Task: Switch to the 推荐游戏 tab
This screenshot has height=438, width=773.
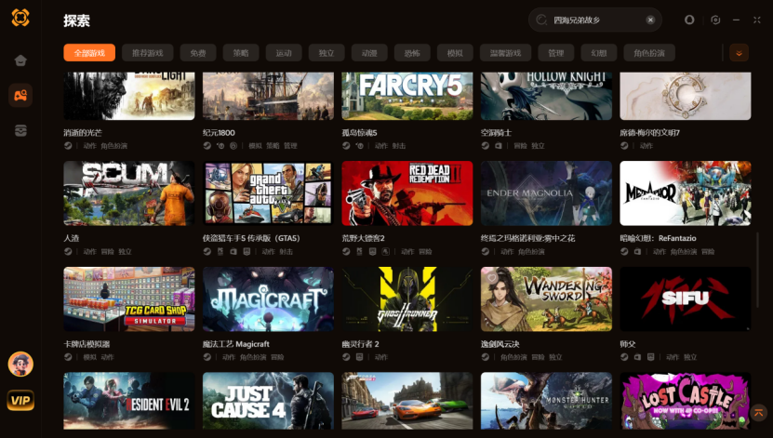Action: click(x=147, y=53)
